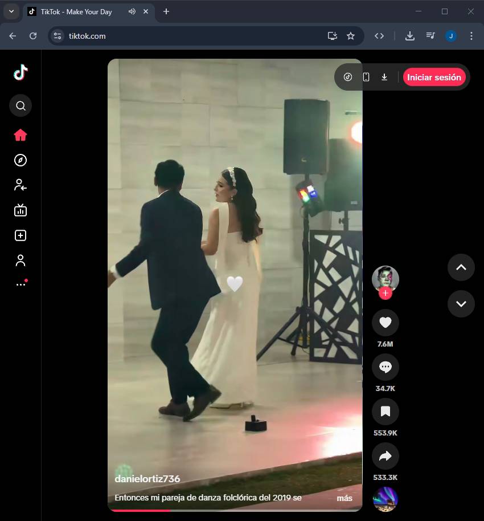The image size is (484, 521).
Task: Open comments with 34.7K count
Action: (x=385, y=368)
